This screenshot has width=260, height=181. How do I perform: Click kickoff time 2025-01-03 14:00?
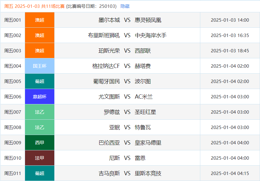(230, 20)
